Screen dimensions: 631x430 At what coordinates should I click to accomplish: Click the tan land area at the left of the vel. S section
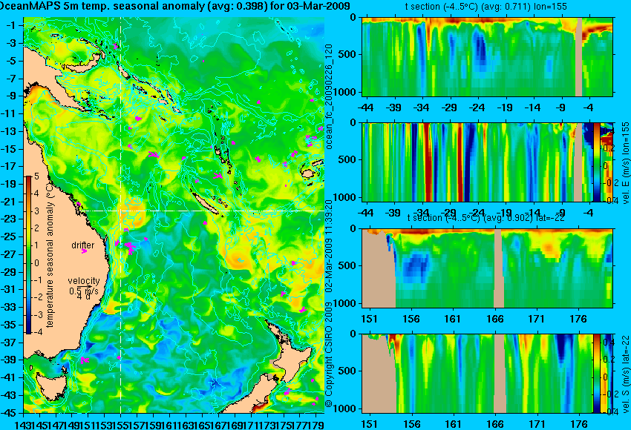pyautogui.click(x=379, y=378)
